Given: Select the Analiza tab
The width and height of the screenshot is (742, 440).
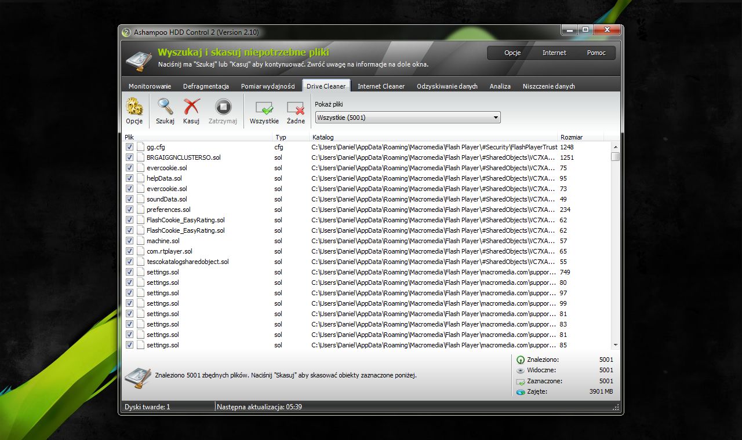Looking at the screenshot, I should pos(500,86).
